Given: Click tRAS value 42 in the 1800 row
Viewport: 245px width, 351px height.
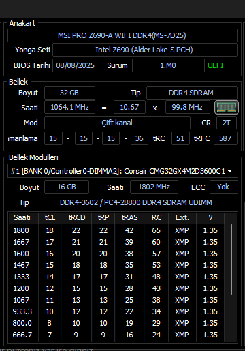Looking at the screenshot, I should click(129, 230).
